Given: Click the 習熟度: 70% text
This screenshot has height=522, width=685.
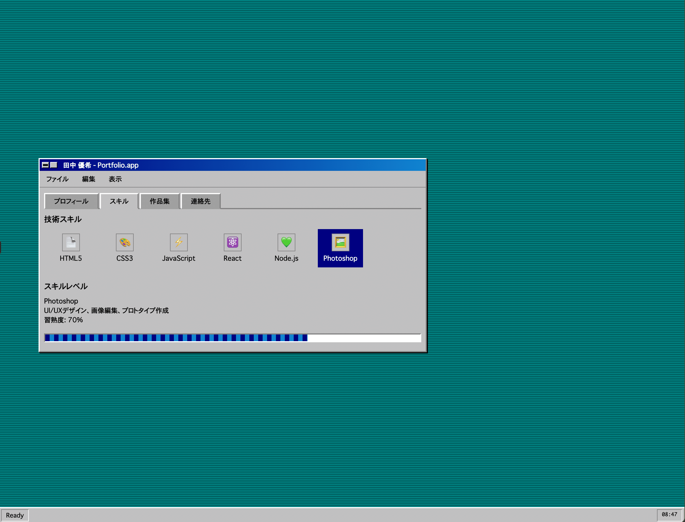Looking at the screenshot, I should (x=64, y=320).
